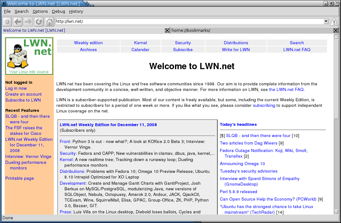This screenshot has height=223, width=341.
Task: Open the History menu
Action: tap(76, 12)
